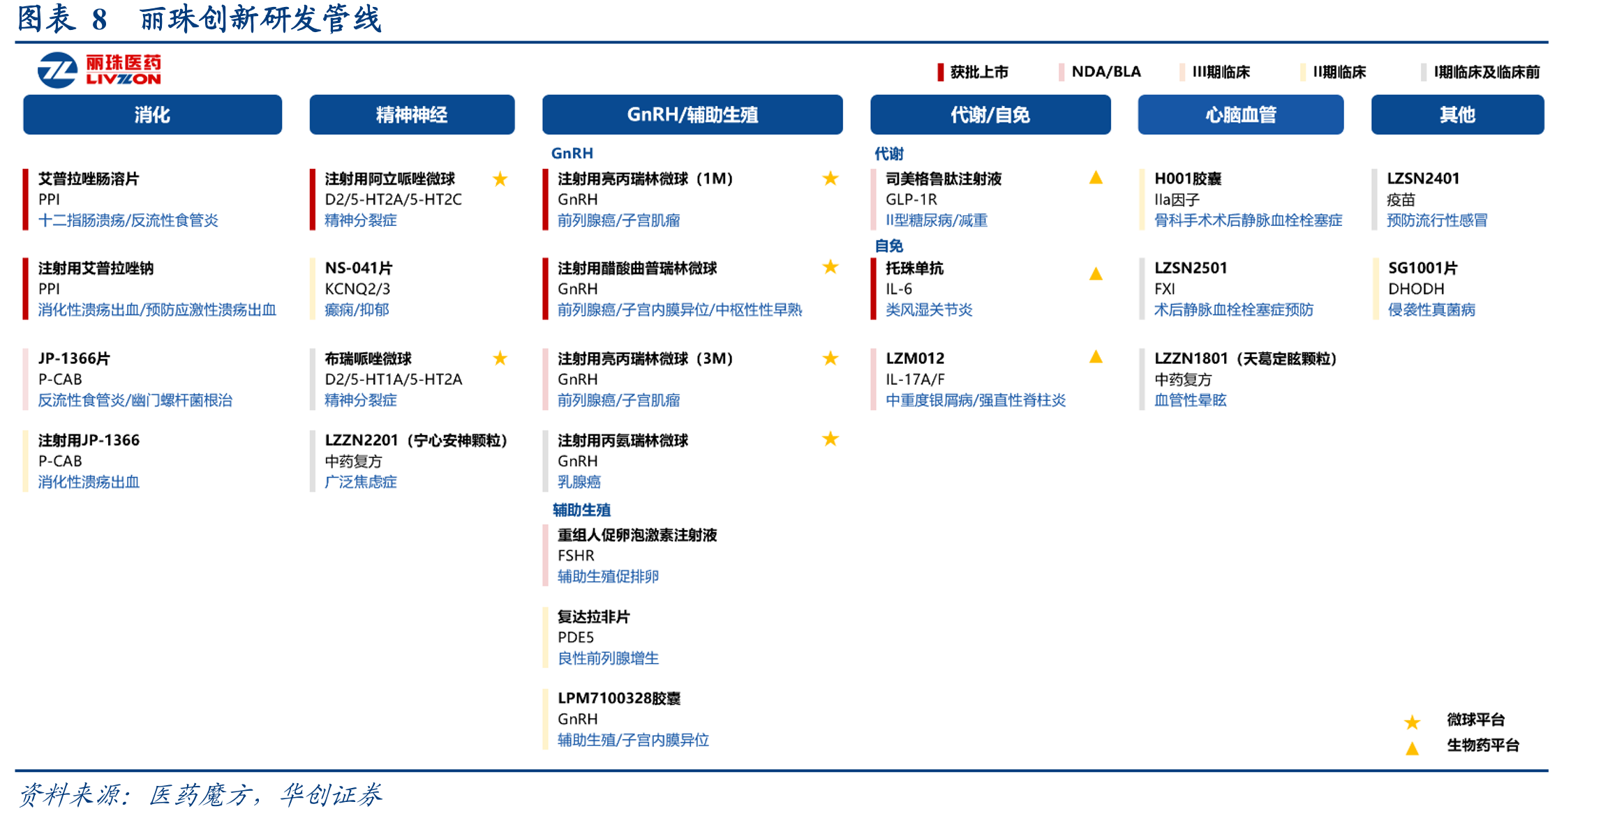This screenshot has width=1624, height=818.
Task: Click the red 获批上市 legend marker
Action: tap(940, 72)
